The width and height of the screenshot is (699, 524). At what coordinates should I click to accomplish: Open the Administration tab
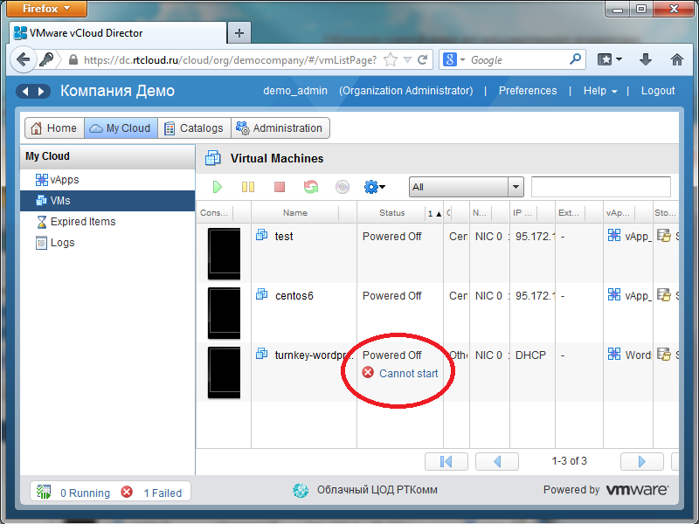[x=280, y=128]
